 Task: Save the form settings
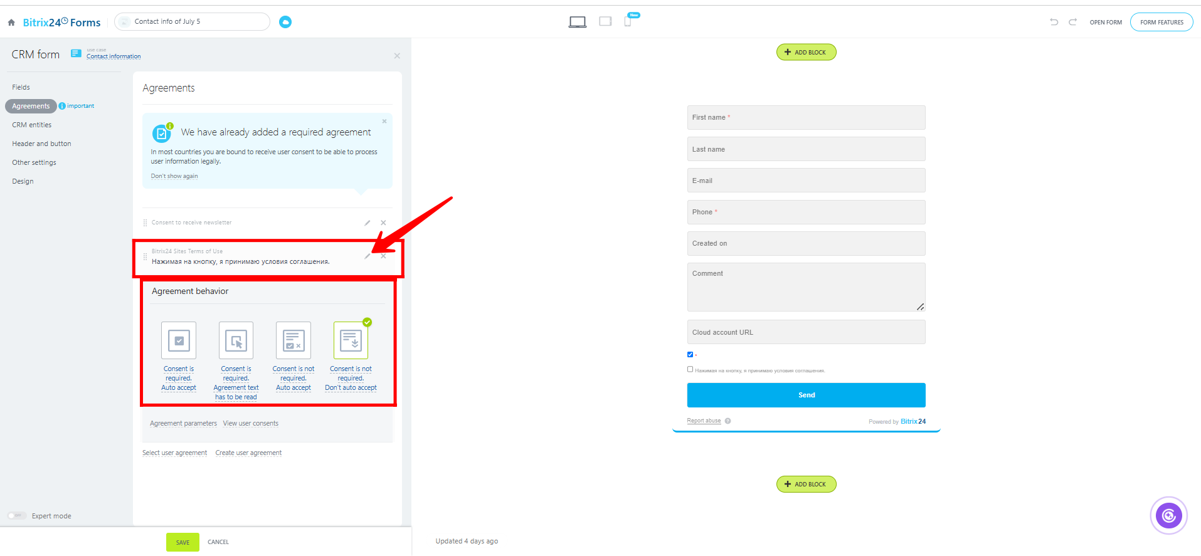pos(183,542)
